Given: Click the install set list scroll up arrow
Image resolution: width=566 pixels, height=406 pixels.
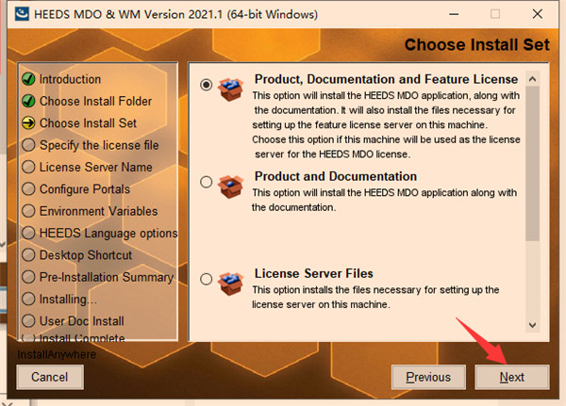Looking at the screenshot, I should click(532, 79).
